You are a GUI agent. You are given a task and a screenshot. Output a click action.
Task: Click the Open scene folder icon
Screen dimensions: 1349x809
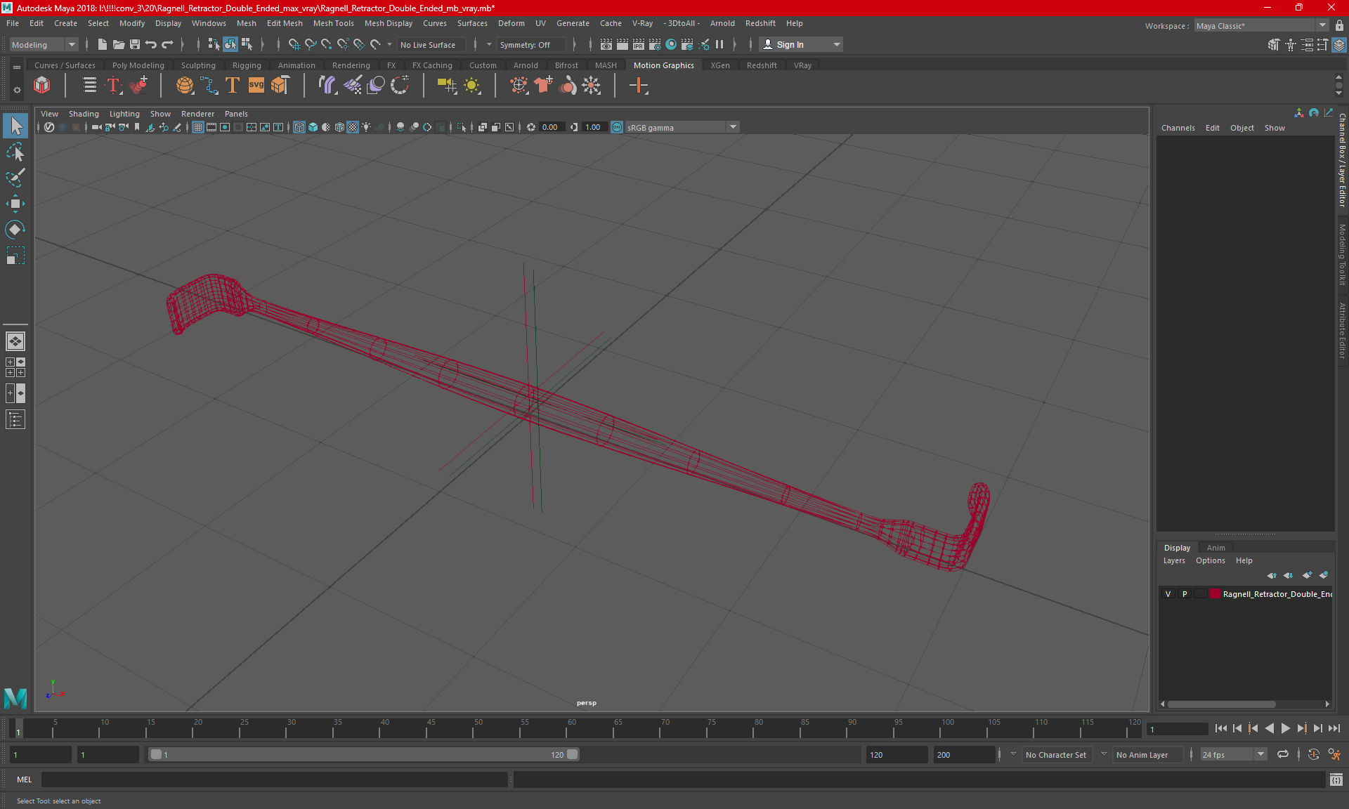point(118,44)
